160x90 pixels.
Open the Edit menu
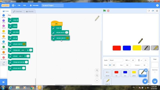tap(24, 5)
